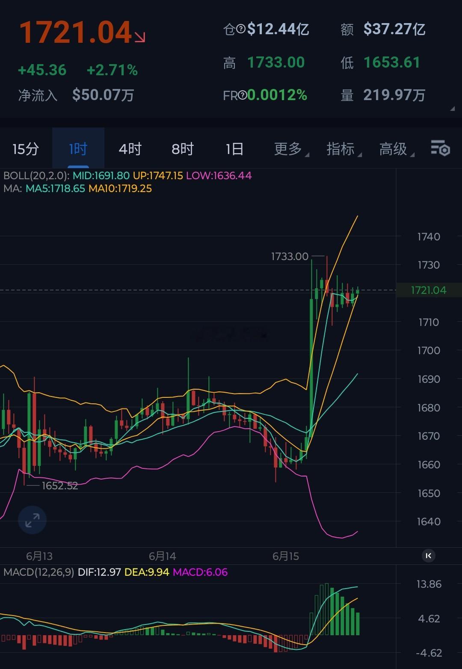The image size is (462, 669).
Task: Tap the DIF:12.97 value
Action: click(x=99, y=572)
